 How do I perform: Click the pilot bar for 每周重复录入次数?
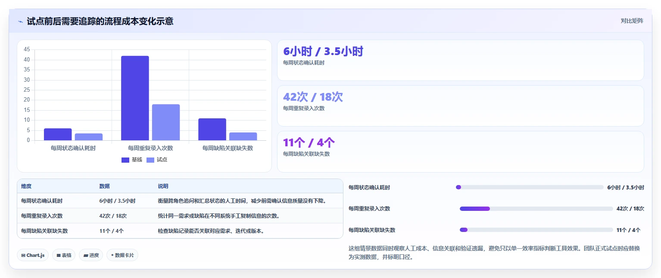(x=166, y=122)
